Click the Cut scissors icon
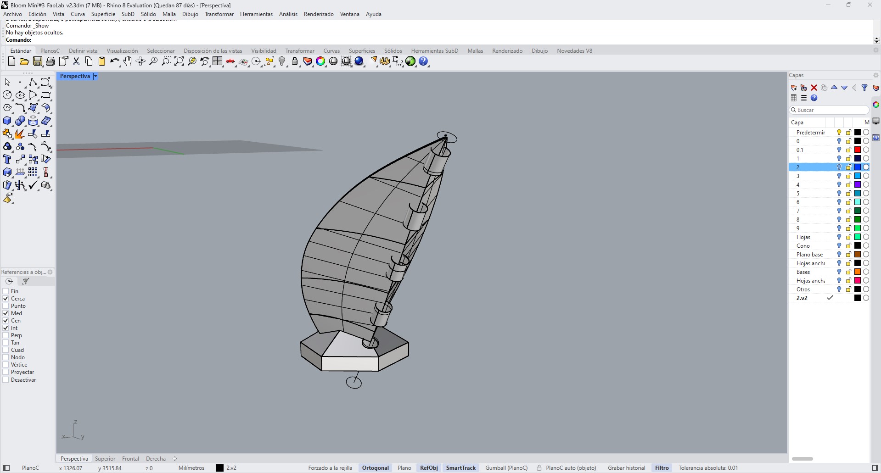 click(x=76, y=61)
